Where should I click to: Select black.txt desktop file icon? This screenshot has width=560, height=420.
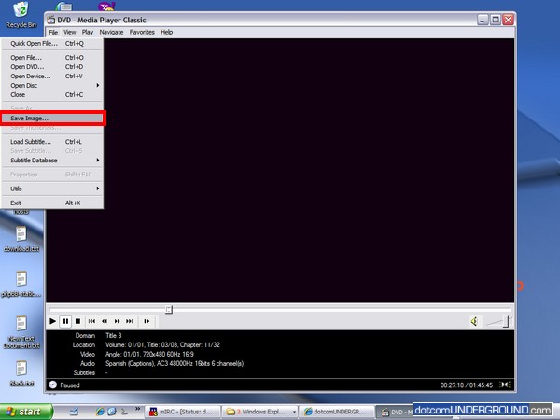tap(21, 373)
